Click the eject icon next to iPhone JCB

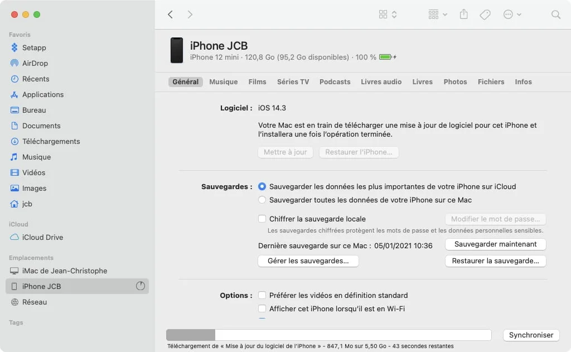point(140,286)
